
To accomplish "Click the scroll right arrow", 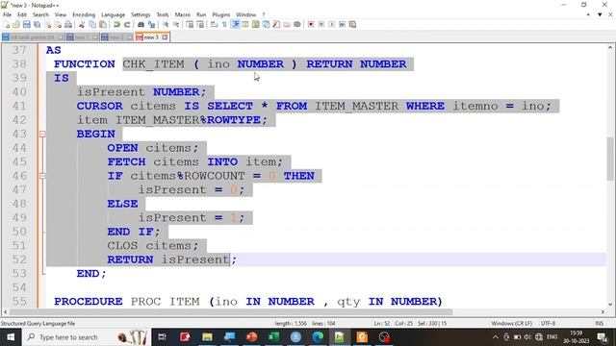I will point(603,312).
